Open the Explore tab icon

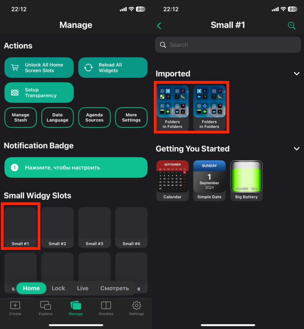[x=45, y=308]
